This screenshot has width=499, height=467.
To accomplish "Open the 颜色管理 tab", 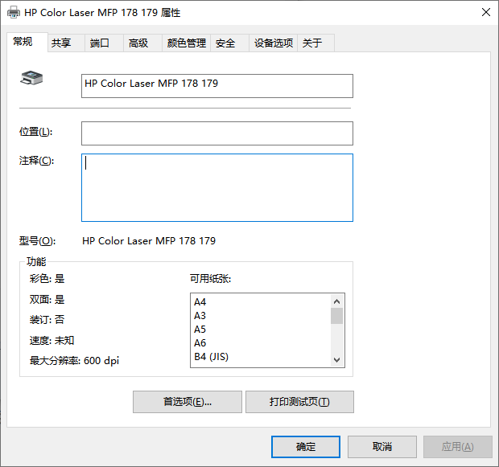I will (186, 43).
